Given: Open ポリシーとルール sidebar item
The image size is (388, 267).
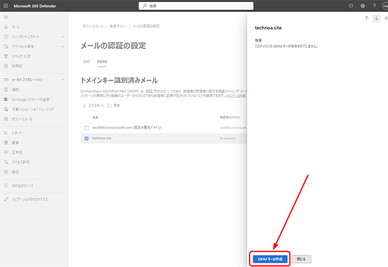Looking at the screenshot, I should 22,119.
